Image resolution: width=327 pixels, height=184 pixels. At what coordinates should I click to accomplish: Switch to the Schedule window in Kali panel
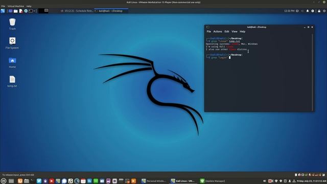click(x=77, y=11)
